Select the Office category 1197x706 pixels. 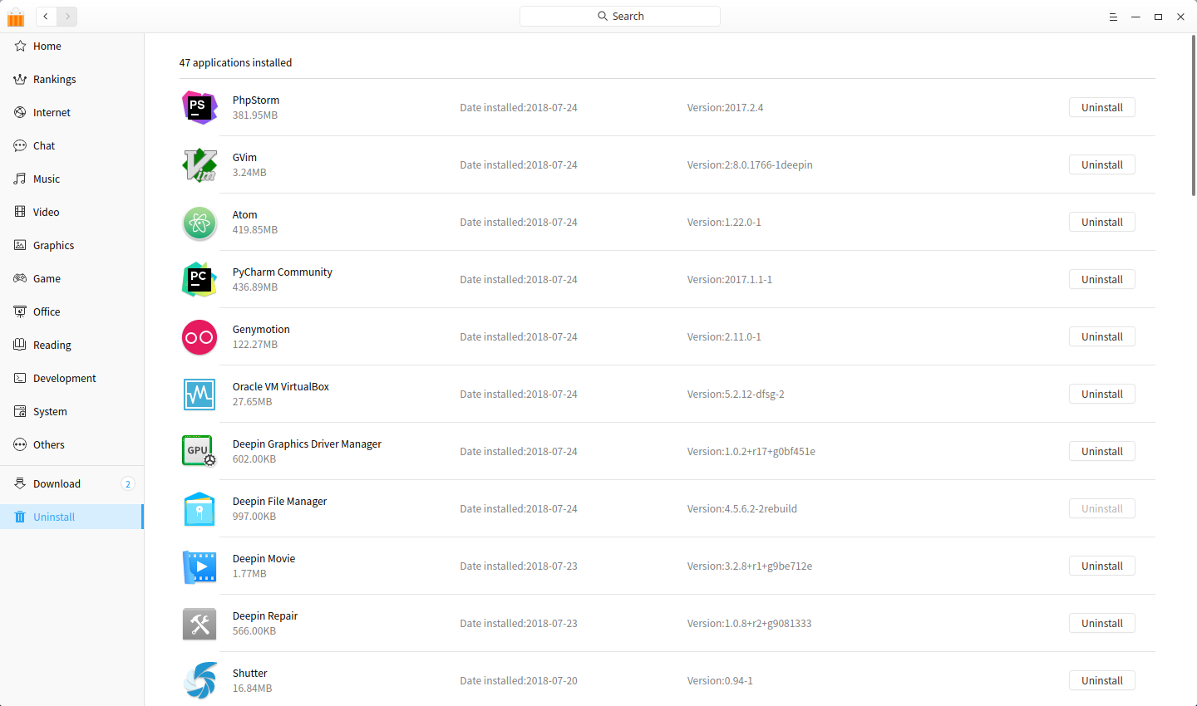coord(71,312)
